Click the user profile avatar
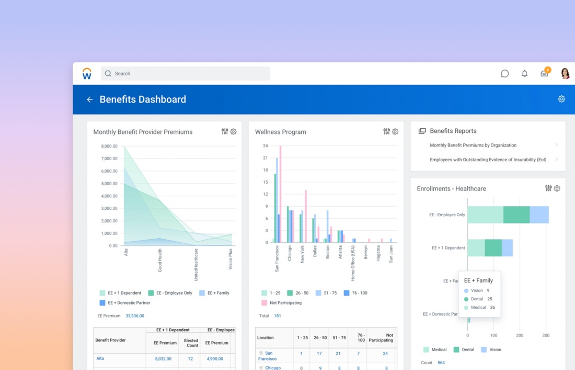 pyautogui.click(x=565, y=74)
